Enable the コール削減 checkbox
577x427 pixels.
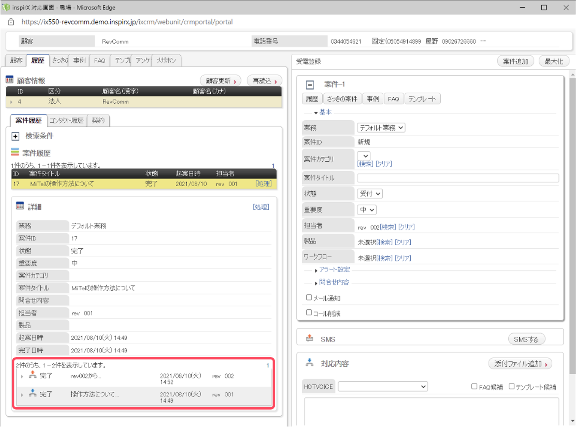(309, 312)
